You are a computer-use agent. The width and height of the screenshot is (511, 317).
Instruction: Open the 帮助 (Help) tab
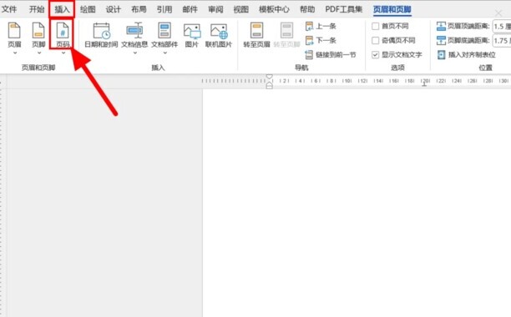(x=307, y=9)
